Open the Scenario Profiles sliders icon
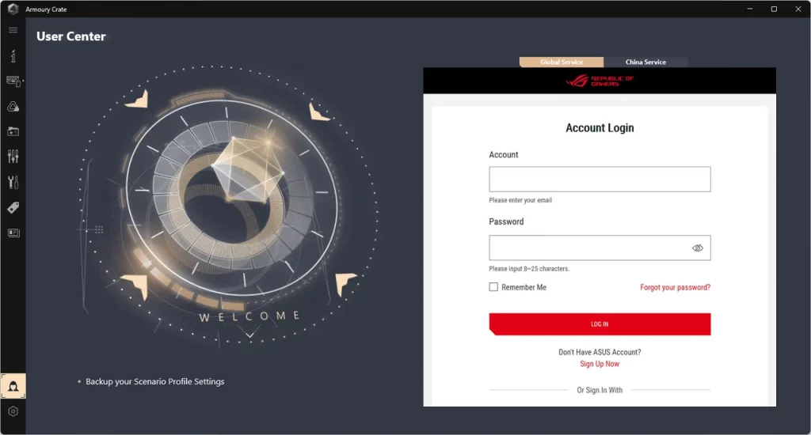 [13, 157]
